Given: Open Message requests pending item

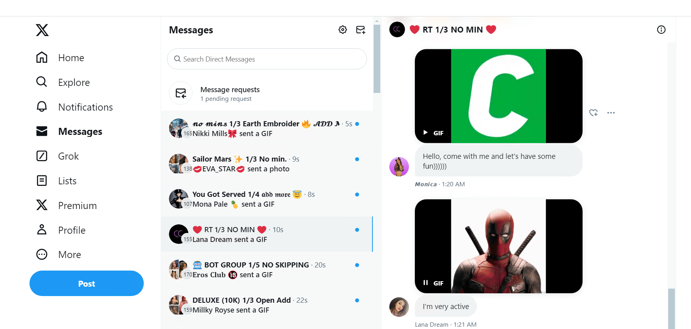Looking at the screenshot, I should click(x=267, y=93).
